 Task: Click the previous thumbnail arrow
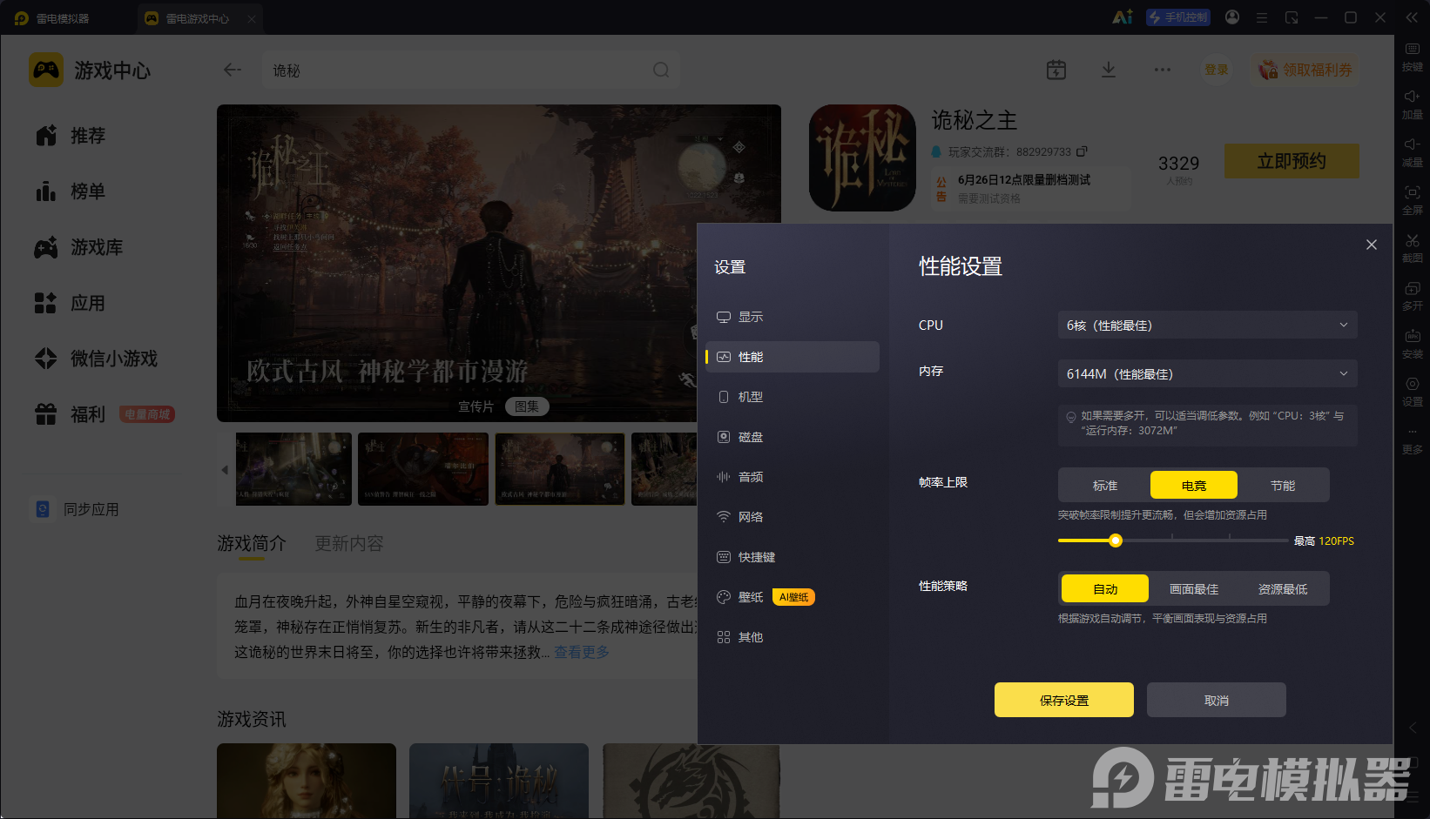[225, 470]
